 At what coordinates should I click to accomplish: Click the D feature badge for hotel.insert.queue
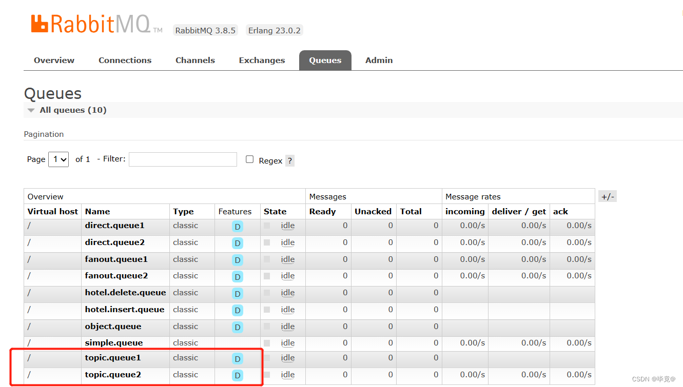tap(238, 311)
